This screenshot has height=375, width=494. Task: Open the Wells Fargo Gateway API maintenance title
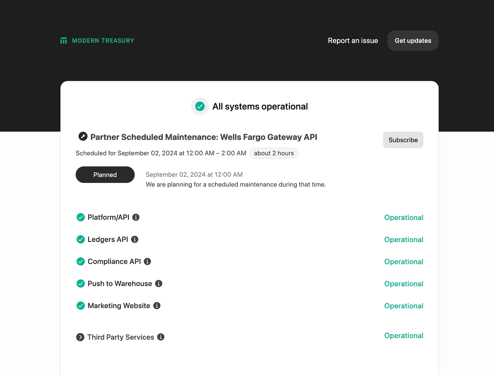(204, 137)
